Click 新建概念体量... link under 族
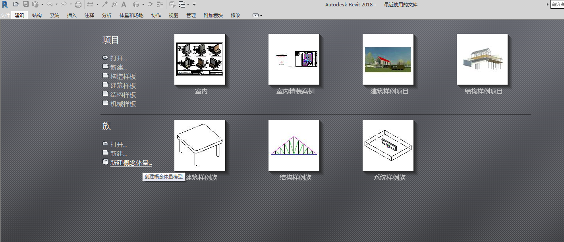The width and height of the screenshot is (564, 242). (131, 163)
